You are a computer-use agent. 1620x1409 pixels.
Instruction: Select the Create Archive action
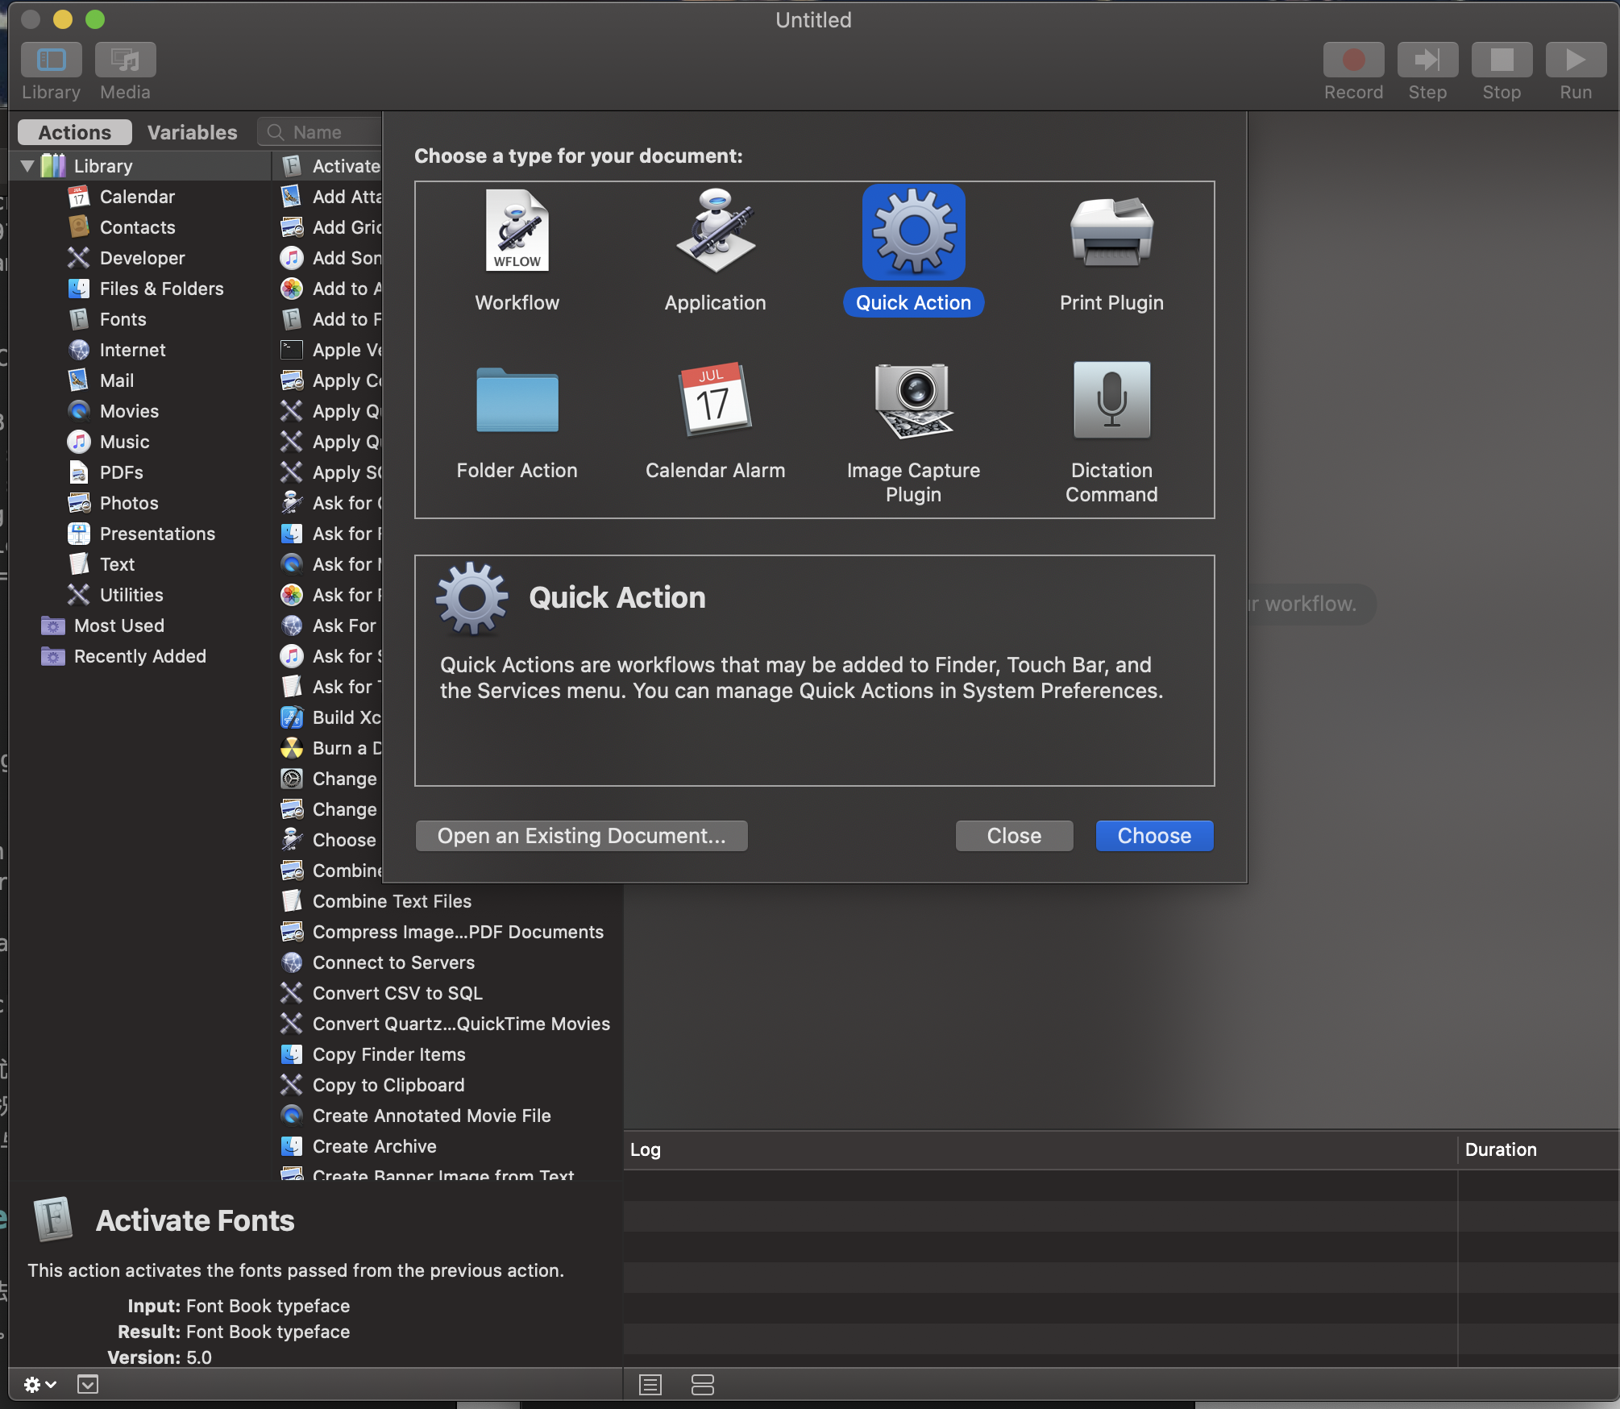[x=374, y=1146]
